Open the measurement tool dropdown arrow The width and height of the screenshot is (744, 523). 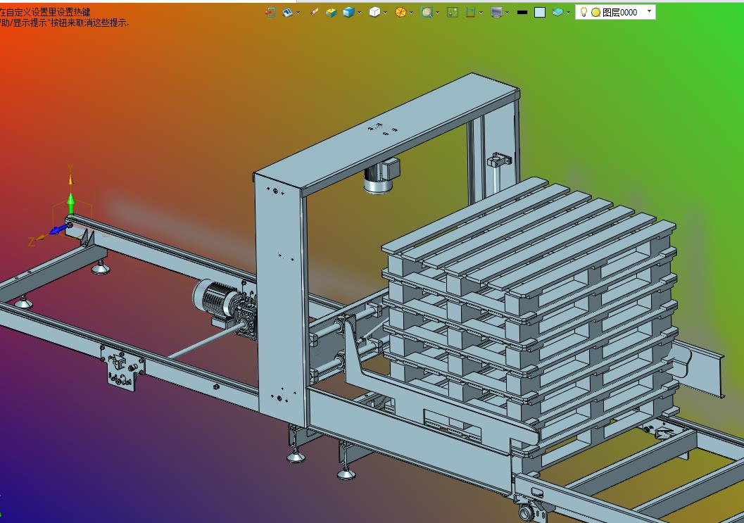point(481,13)
